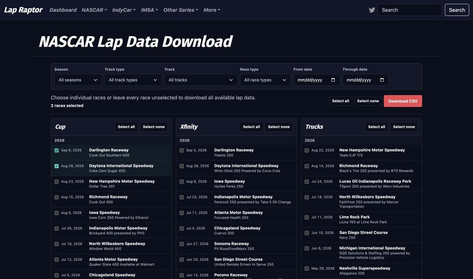The image size is (473, 279).
Task: Open the Season dropdown
Action: pos(78,80)
